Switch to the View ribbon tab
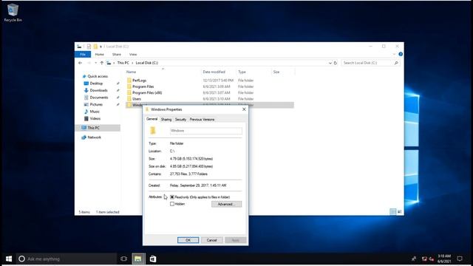 tap(133, 54)
